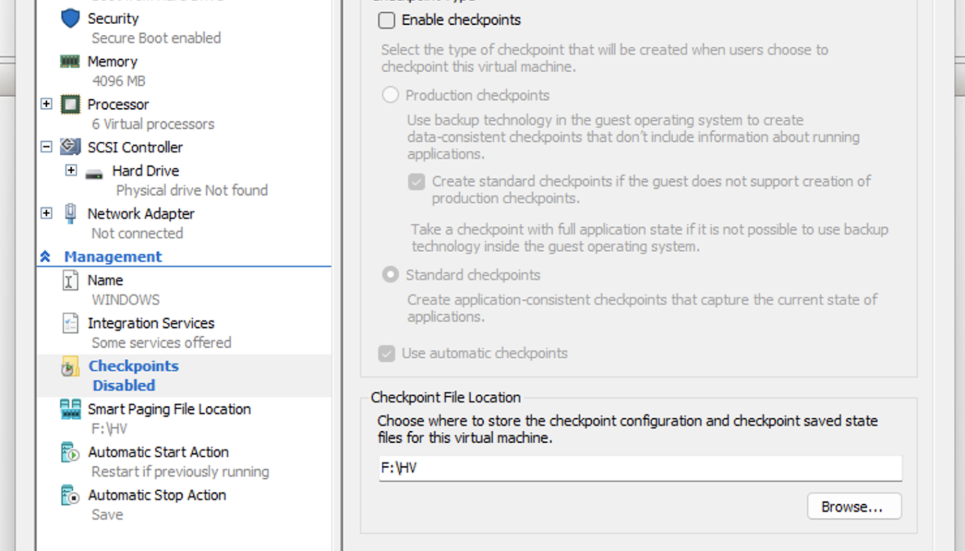Toggle Use automatic checkpoints checkbox
Screen dimensions: 965x551
pos(387,353)
